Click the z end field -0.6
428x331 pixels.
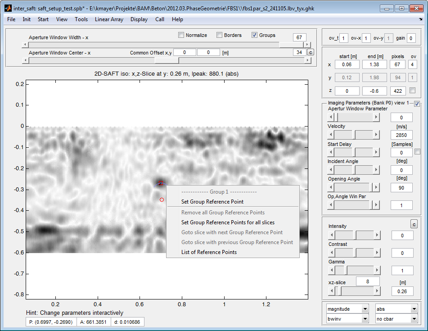(x=374, y=91)
